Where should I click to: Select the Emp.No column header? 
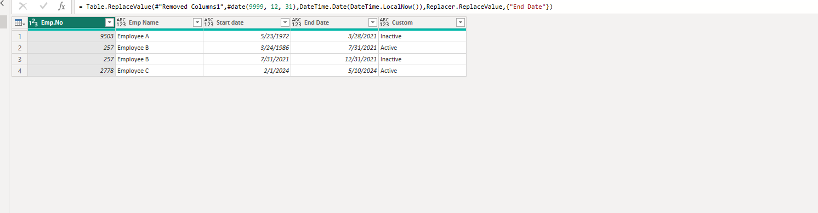tap(72, 22)
